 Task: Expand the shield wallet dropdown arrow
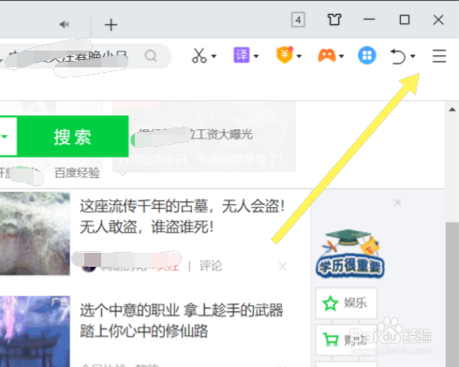pyautogui.click(x=299, y=56)
